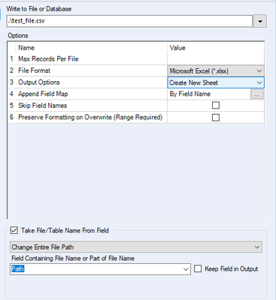The image size is (276, 300).
Task: Click the Field Containing File Name label
Action: (73, 258)
